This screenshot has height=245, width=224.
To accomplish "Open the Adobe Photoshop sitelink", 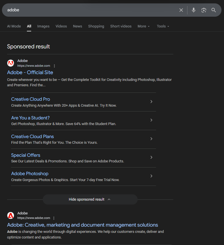I will (x=30, y=174).
